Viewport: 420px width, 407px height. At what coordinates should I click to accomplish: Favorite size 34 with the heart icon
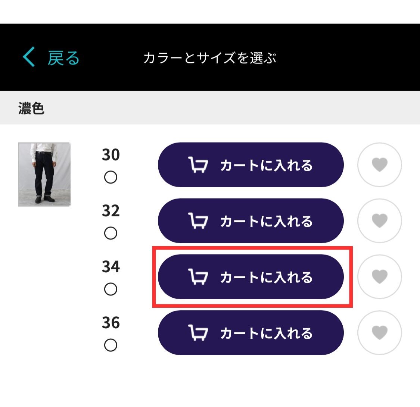(x=380, y=277)
